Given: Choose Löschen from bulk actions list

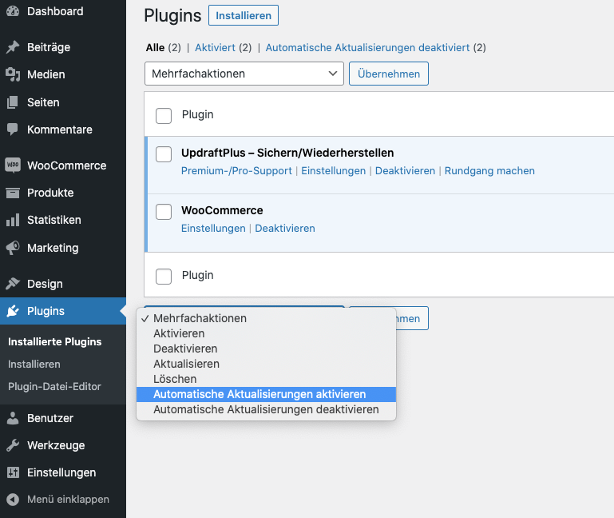Looking at the screenshot, I should coord(266,379).
